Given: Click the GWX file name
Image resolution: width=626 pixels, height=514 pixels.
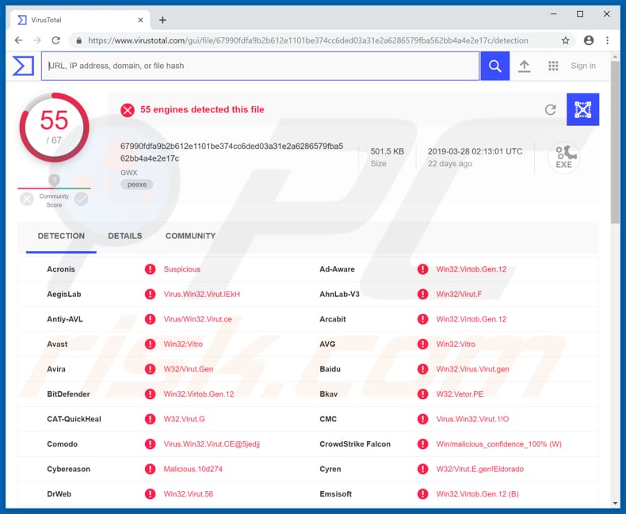Looking at the screenshot, I should tap(129, 173).
